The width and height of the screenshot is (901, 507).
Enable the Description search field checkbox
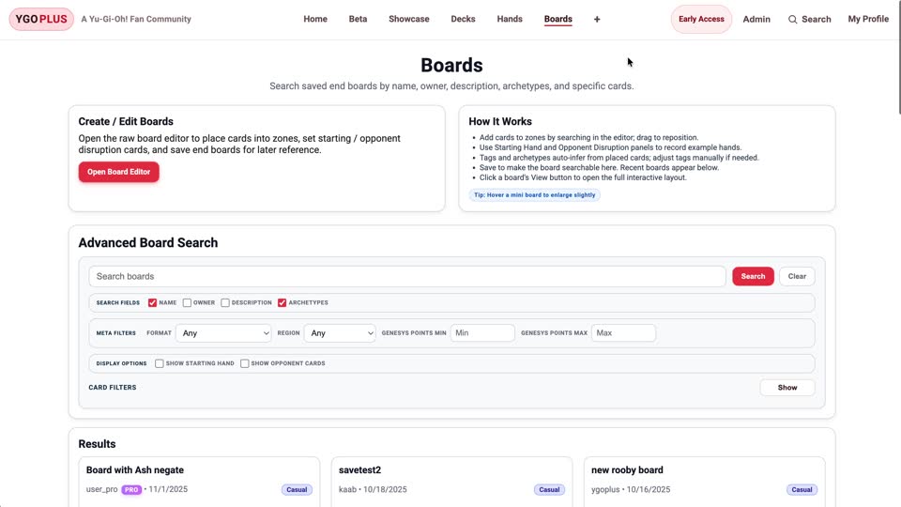point(225,302)
